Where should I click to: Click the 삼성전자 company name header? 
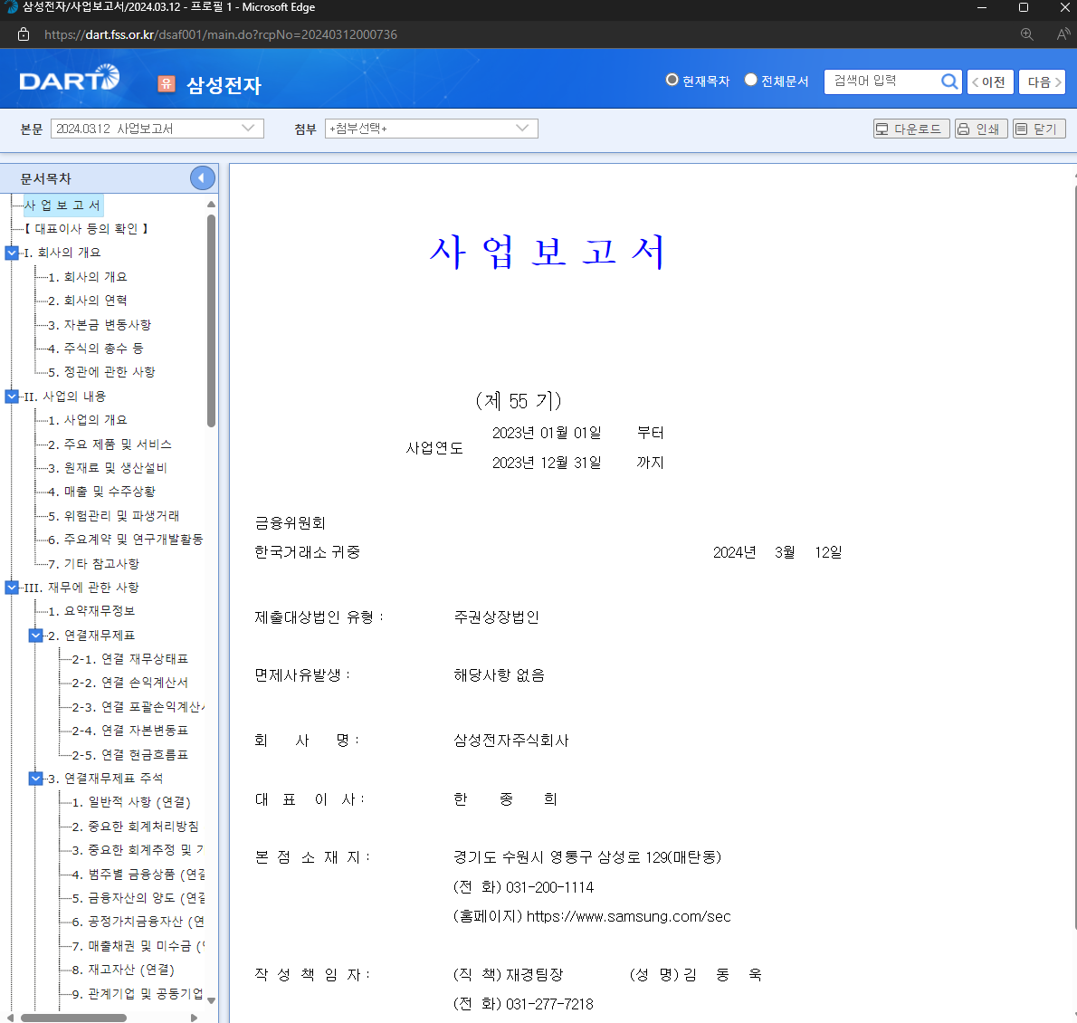tap(224, 85)
